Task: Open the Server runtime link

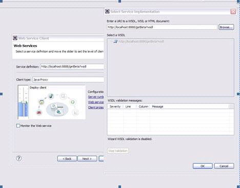Action: click(96, 97)
